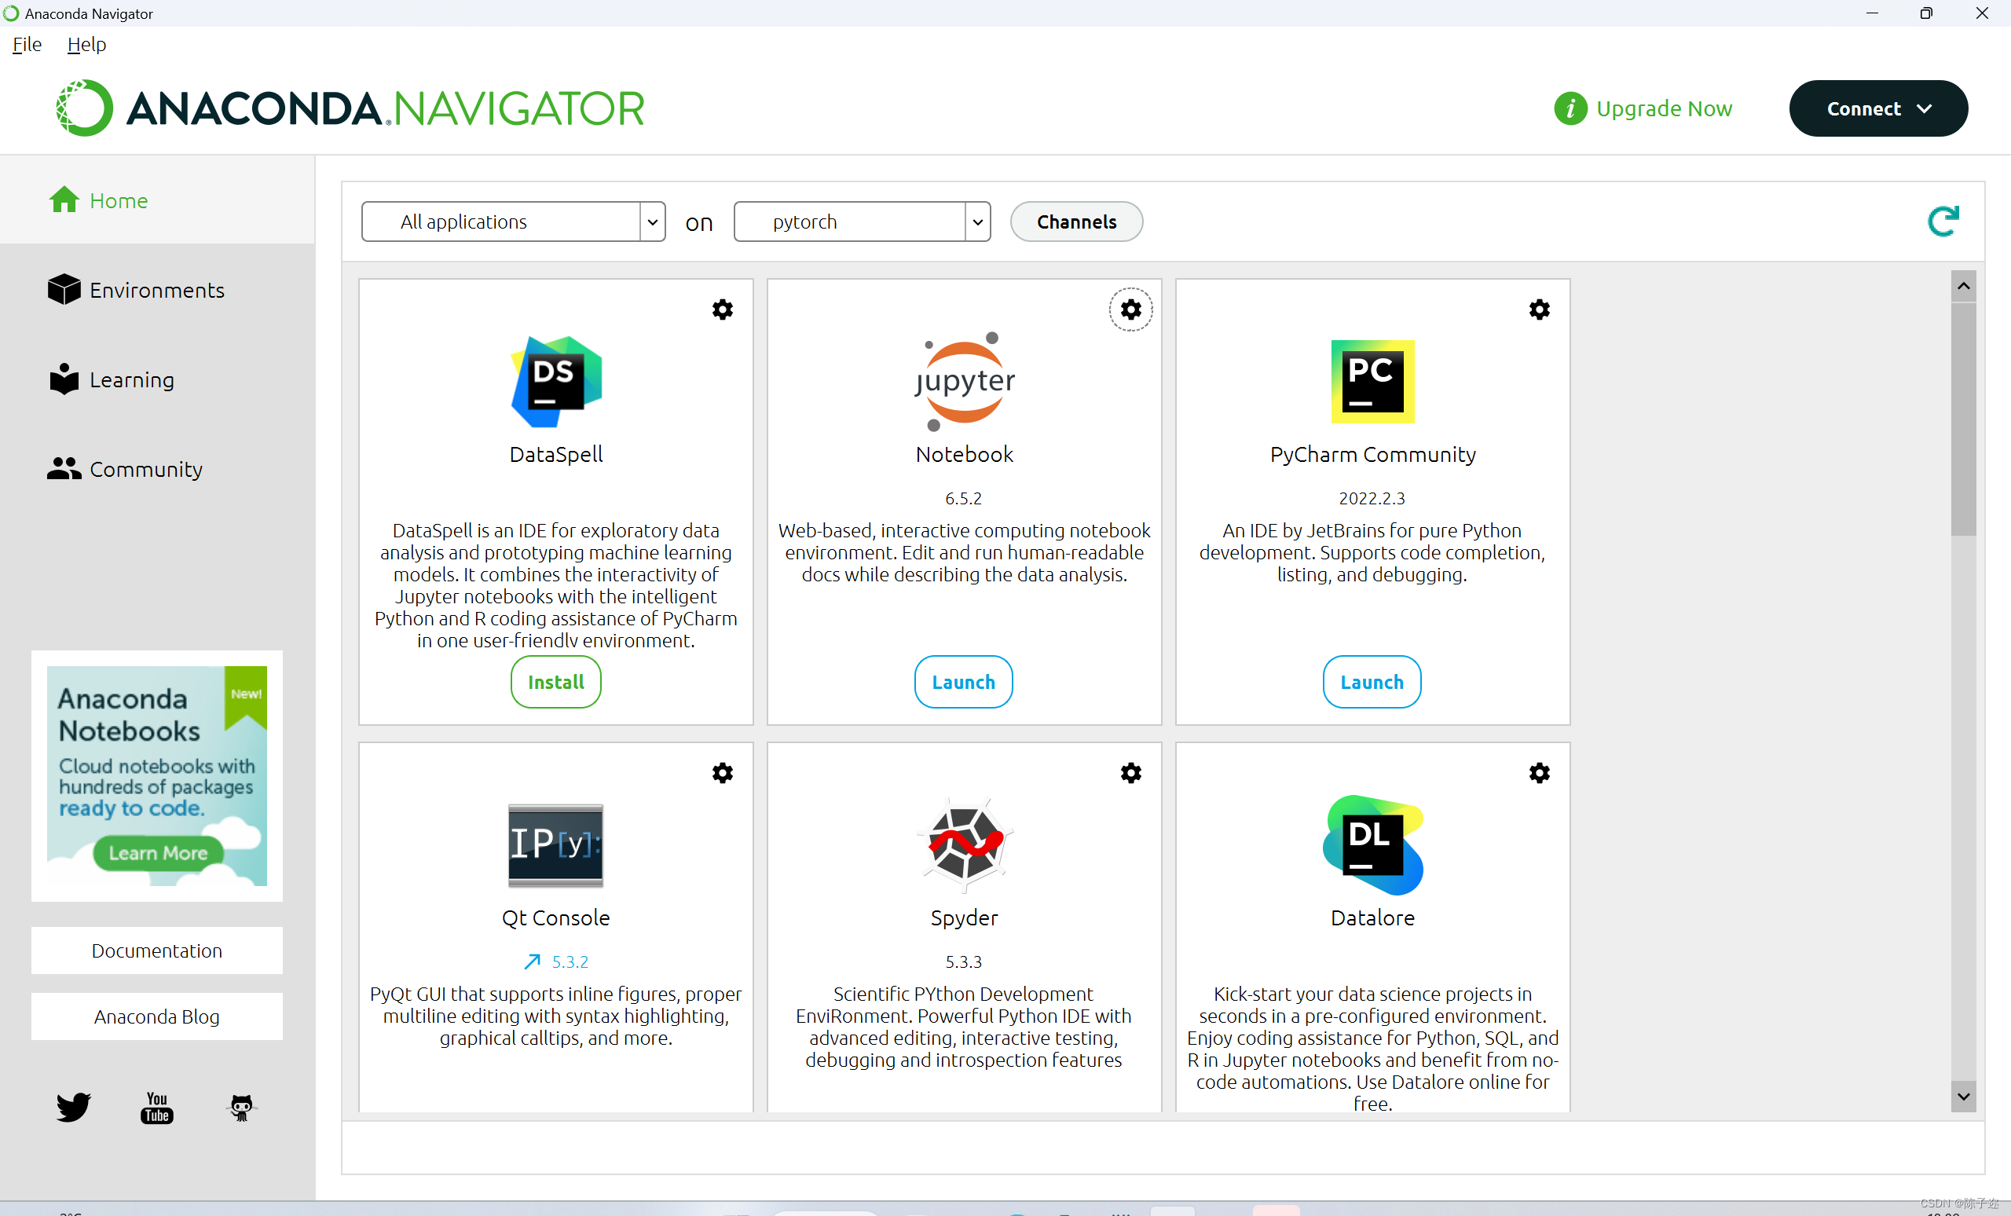Install DataSpell
Viewport: 2011px width, 1216px height.
pyautogui.click(x=556, y=682)
